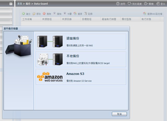This screenshot has height=121, width=167.
Task: Sort by the 來源路徑 column header
Action: [51, 19]
